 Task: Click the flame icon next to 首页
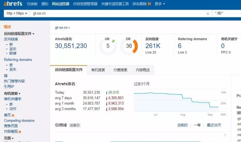click(x=13, y=115)
